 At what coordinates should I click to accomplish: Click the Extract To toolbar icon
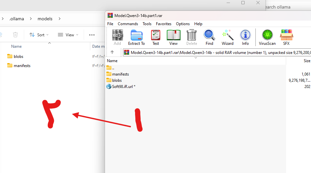point(136,37)
